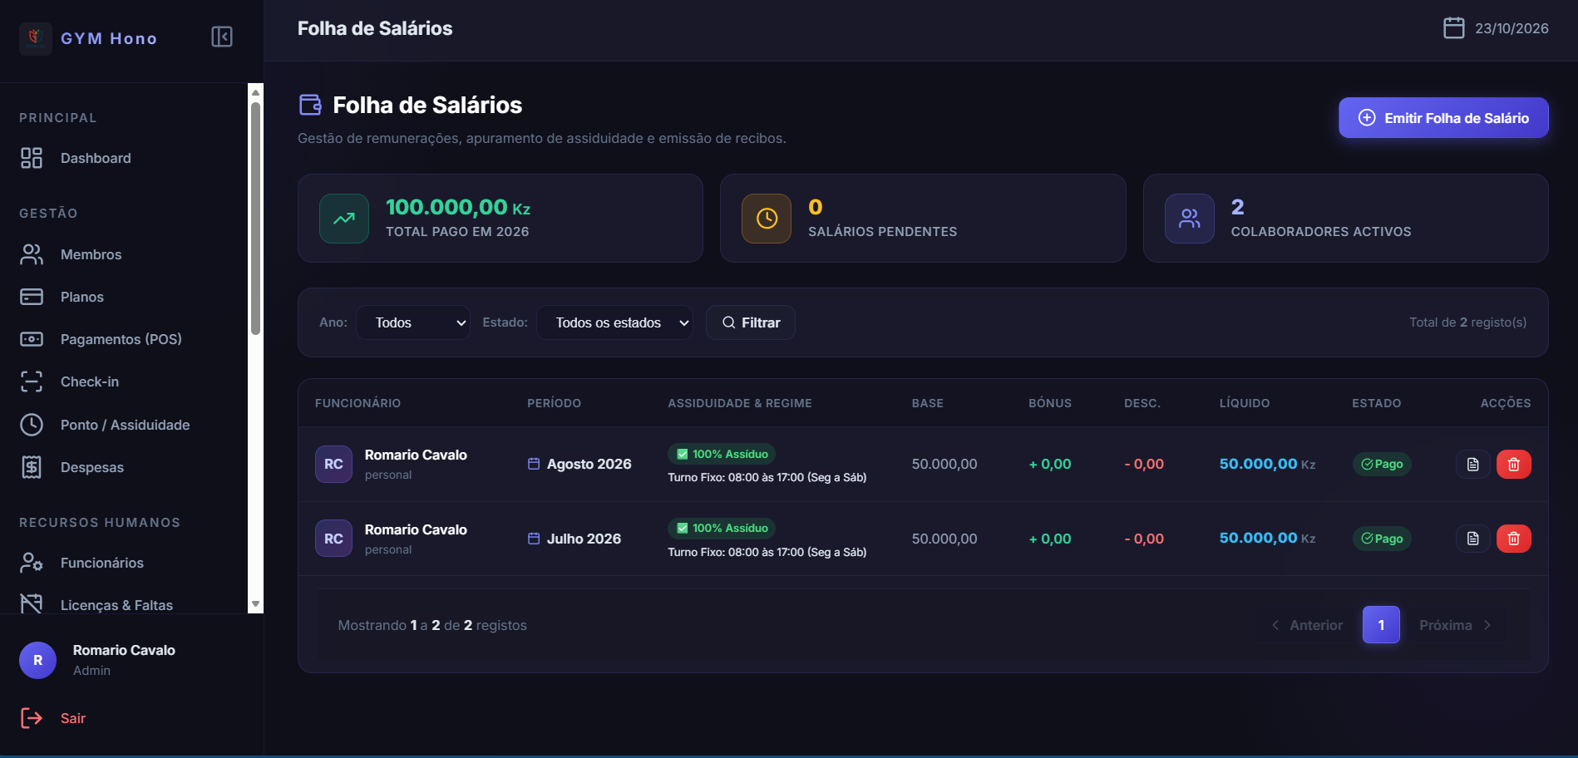Click the green trend icon on Total Pago card
Image resolution: width=1578 pixels, height=758 pixels.
point(344,219)
